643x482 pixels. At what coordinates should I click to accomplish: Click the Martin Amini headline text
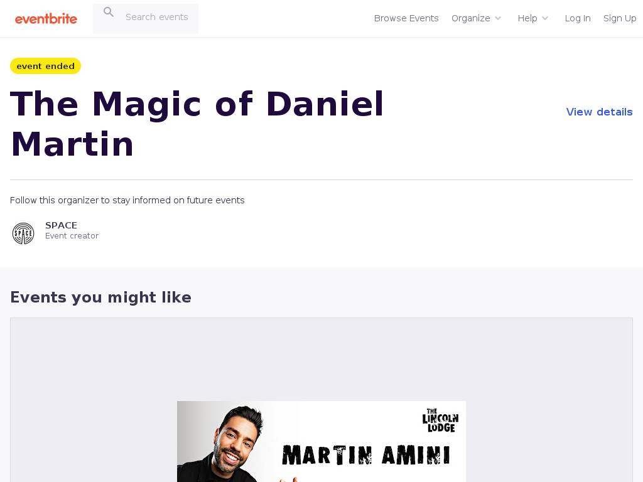click(x=366, y=455)
